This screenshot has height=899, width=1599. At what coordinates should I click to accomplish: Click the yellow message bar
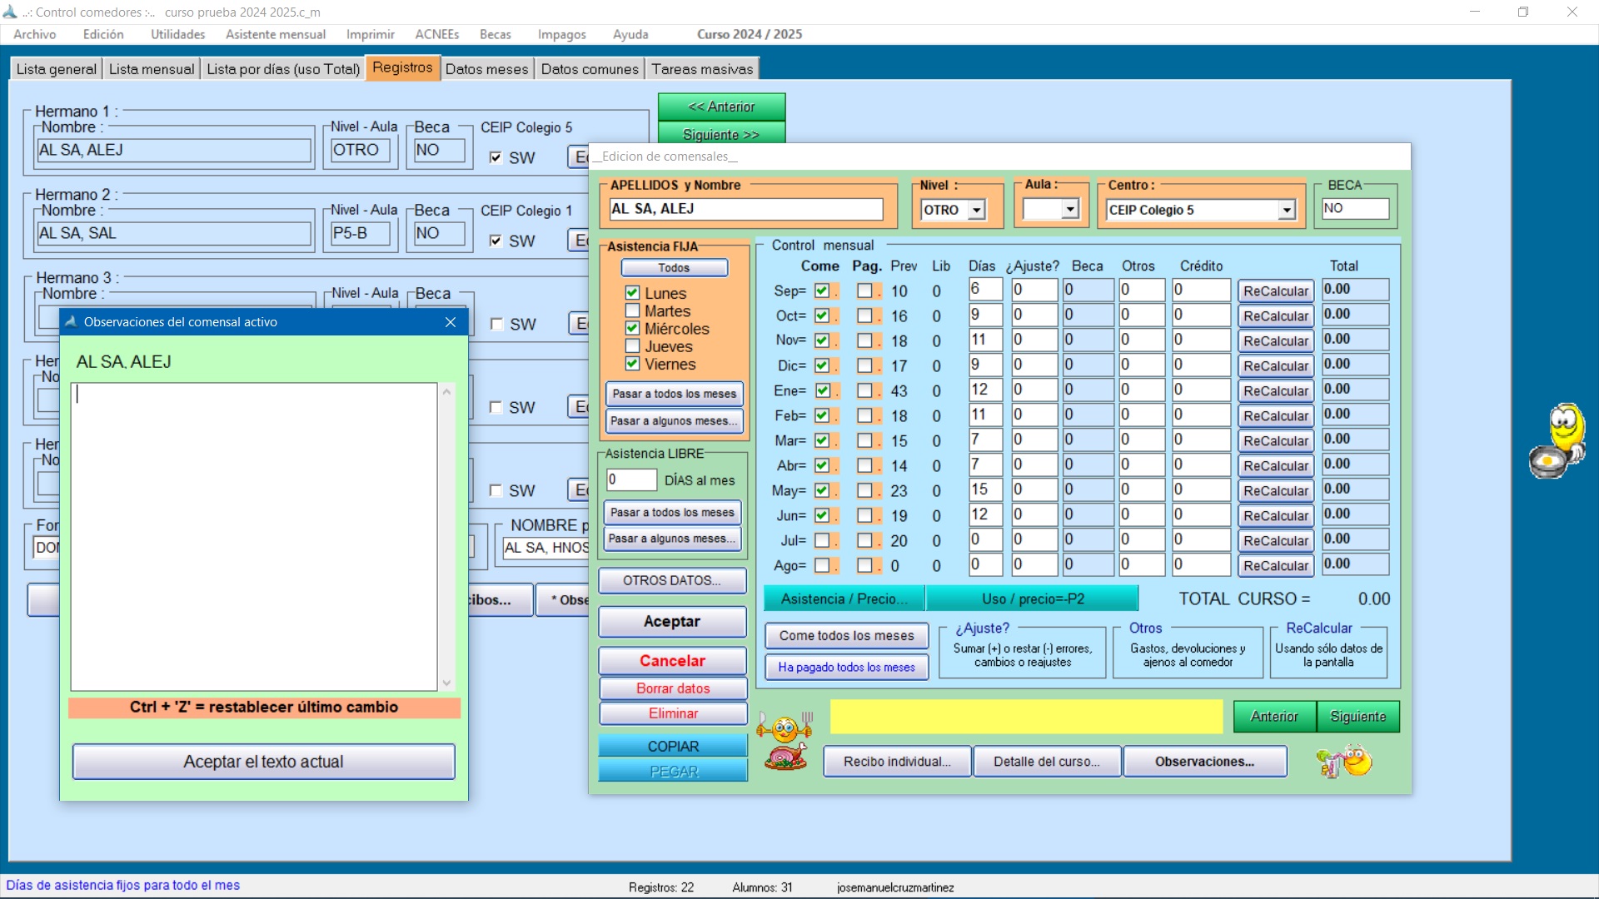[1025, 717]
